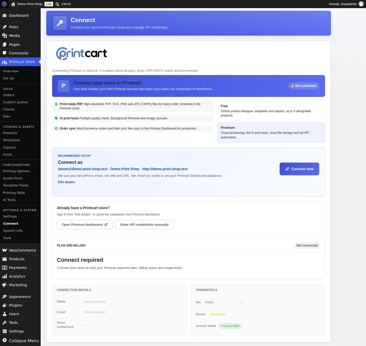This screenshot has width=366, height=346.
Task: Click Enter API credentials manually button
Action: [144, 225]
